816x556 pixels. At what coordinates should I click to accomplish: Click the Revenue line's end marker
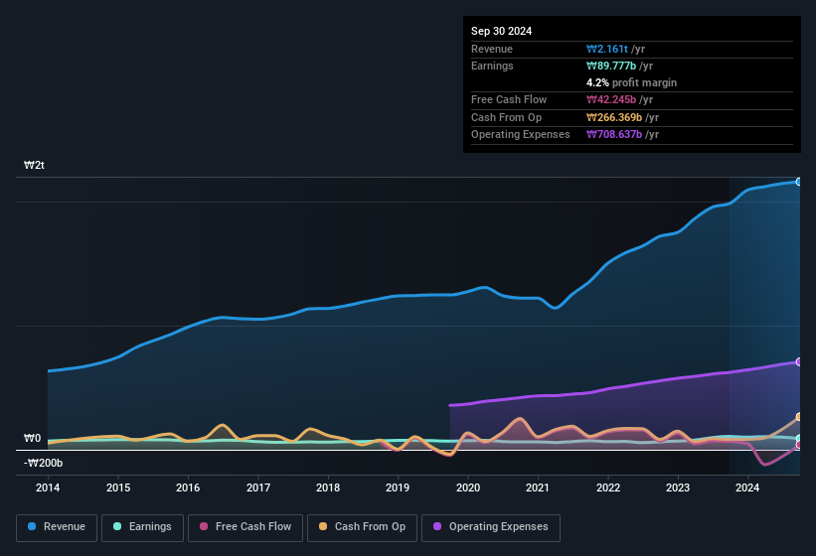coord(799,182)
